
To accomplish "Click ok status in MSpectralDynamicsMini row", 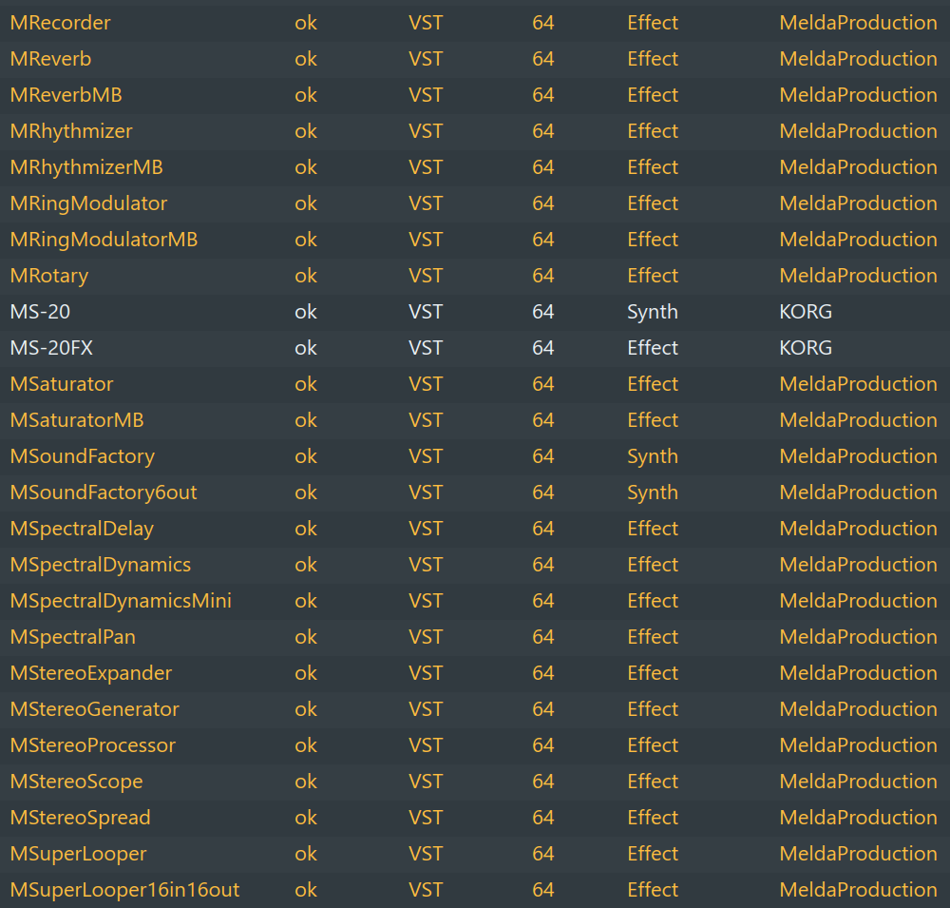I will pos(306,601).
